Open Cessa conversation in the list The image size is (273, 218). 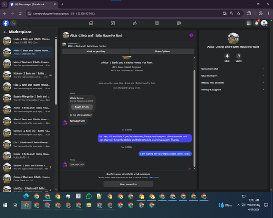click(27, 179)
